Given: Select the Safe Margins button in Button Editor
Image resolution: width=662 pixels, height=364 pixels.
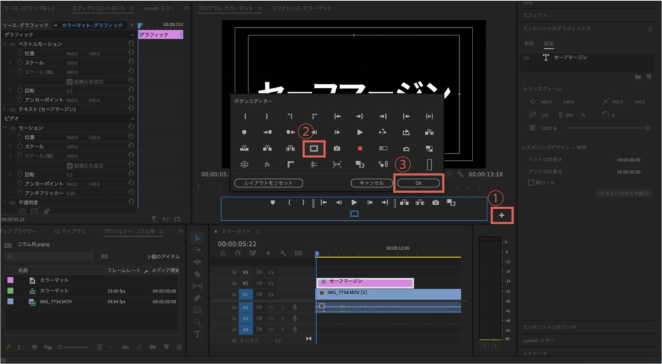Looking at the screenshot, I should (x=314, y=148).
